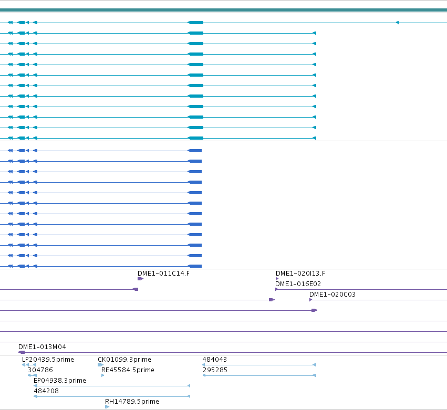Click the RH14789.5prime arrow glyph
The height and width of the screenshot is (410, 447).
click(x=107, y=407)
